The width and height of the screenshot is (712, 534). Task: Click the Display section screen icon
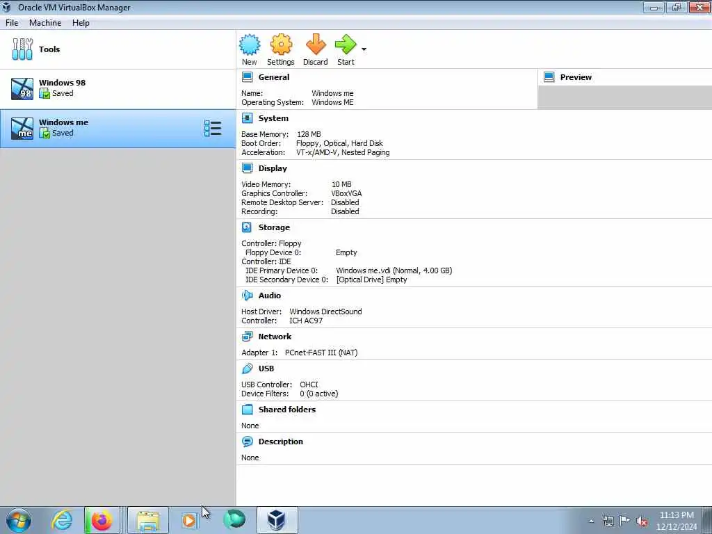coord(247,168)
